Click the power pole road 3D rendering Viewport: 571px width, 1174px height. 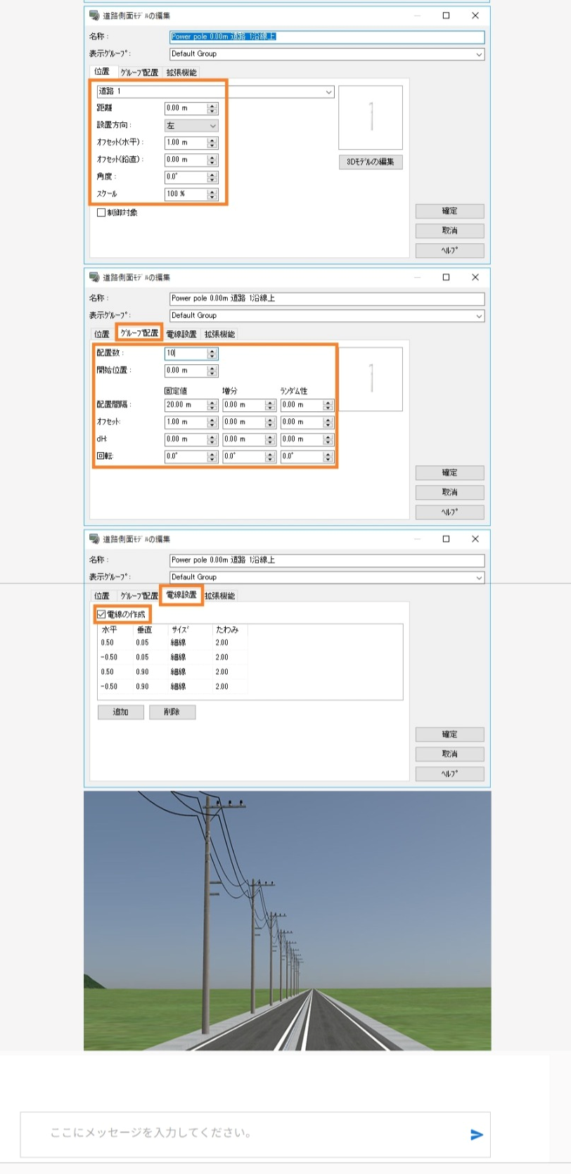coord(287,921)
